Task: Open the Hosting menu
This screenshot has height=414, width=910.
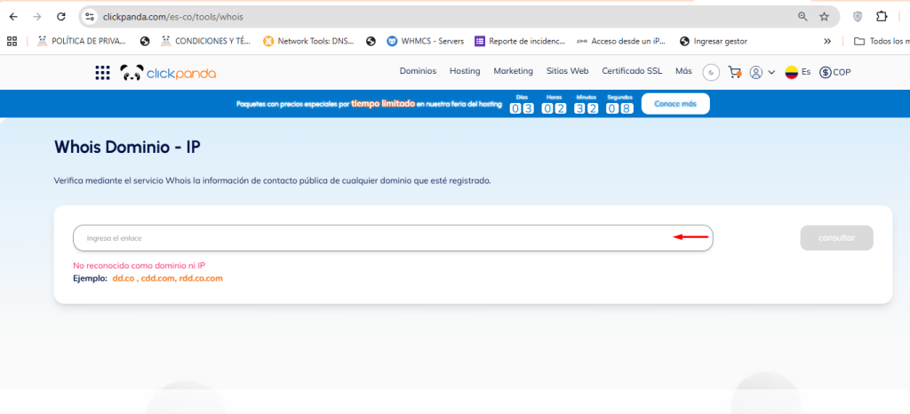Action: pyautogui.click(x=465, y=71)
